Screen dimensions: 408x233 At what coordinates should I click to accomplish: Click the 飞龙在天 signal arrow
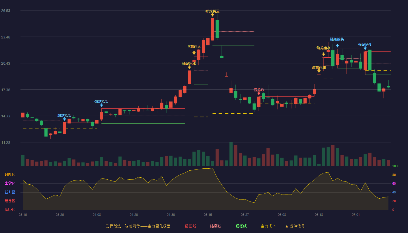(x=194, y=53)
